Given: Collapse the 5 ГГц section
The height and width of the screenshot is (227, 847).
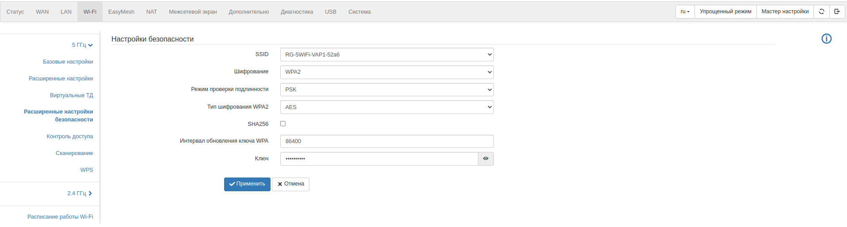Looking at the screenshot, I should tap(82, 45).
